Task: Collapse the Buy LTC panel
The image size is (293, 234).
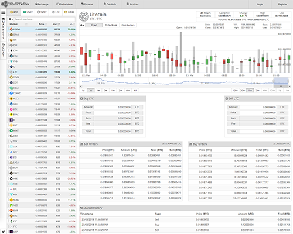Action: pyautogui.click(x=81, y=99)
